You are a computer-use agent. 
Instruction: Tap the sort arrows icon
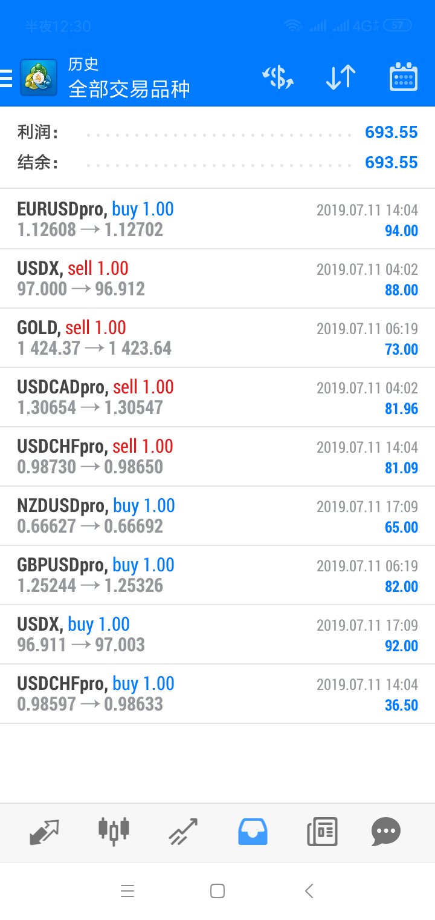(x=340, y=77)
